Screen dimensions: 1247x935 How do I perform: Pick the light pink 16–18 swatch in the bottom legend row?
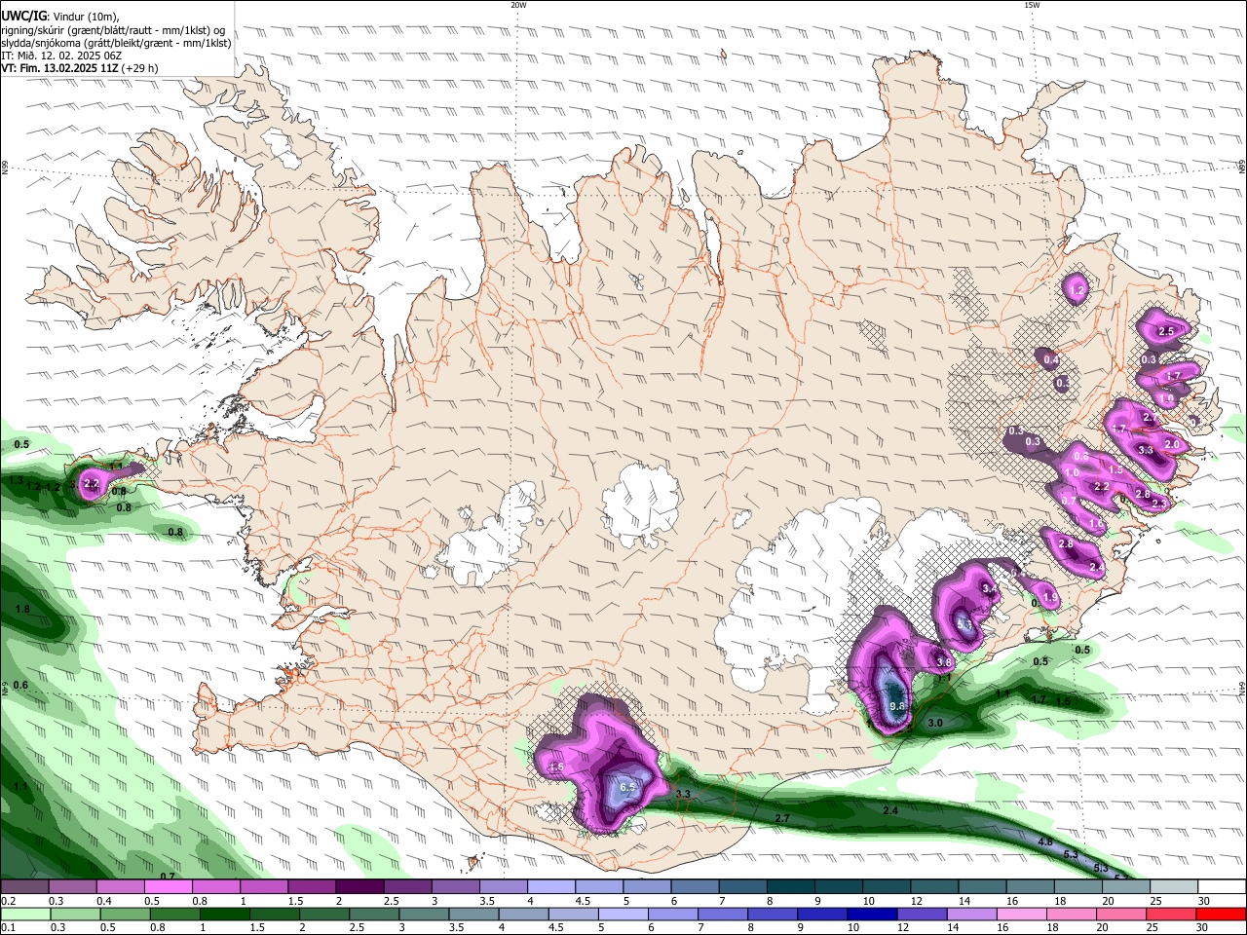[x=1021, y=914]
